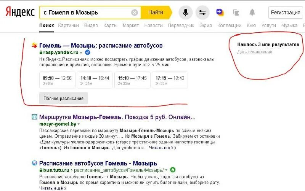
Task: Click the rasp.yandex.ru URL
Action: tap(61, 53)
